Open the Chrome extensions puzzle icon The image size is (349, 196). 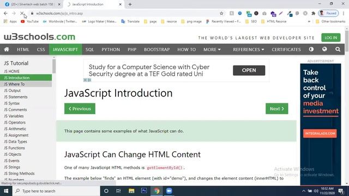coord(314,13)
